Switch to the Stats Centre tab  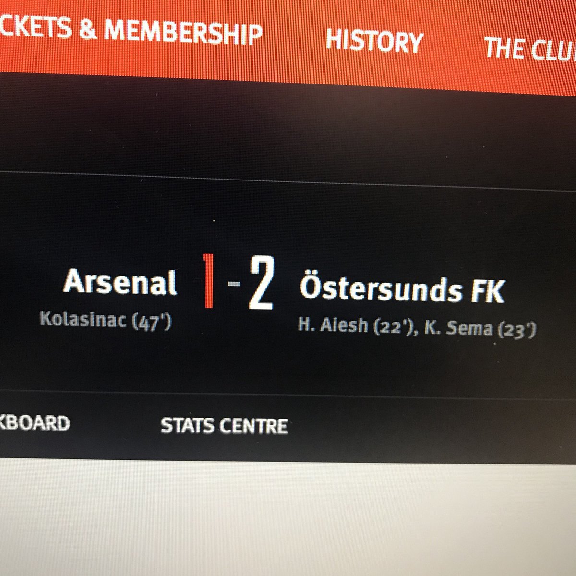tap(224, 426)
